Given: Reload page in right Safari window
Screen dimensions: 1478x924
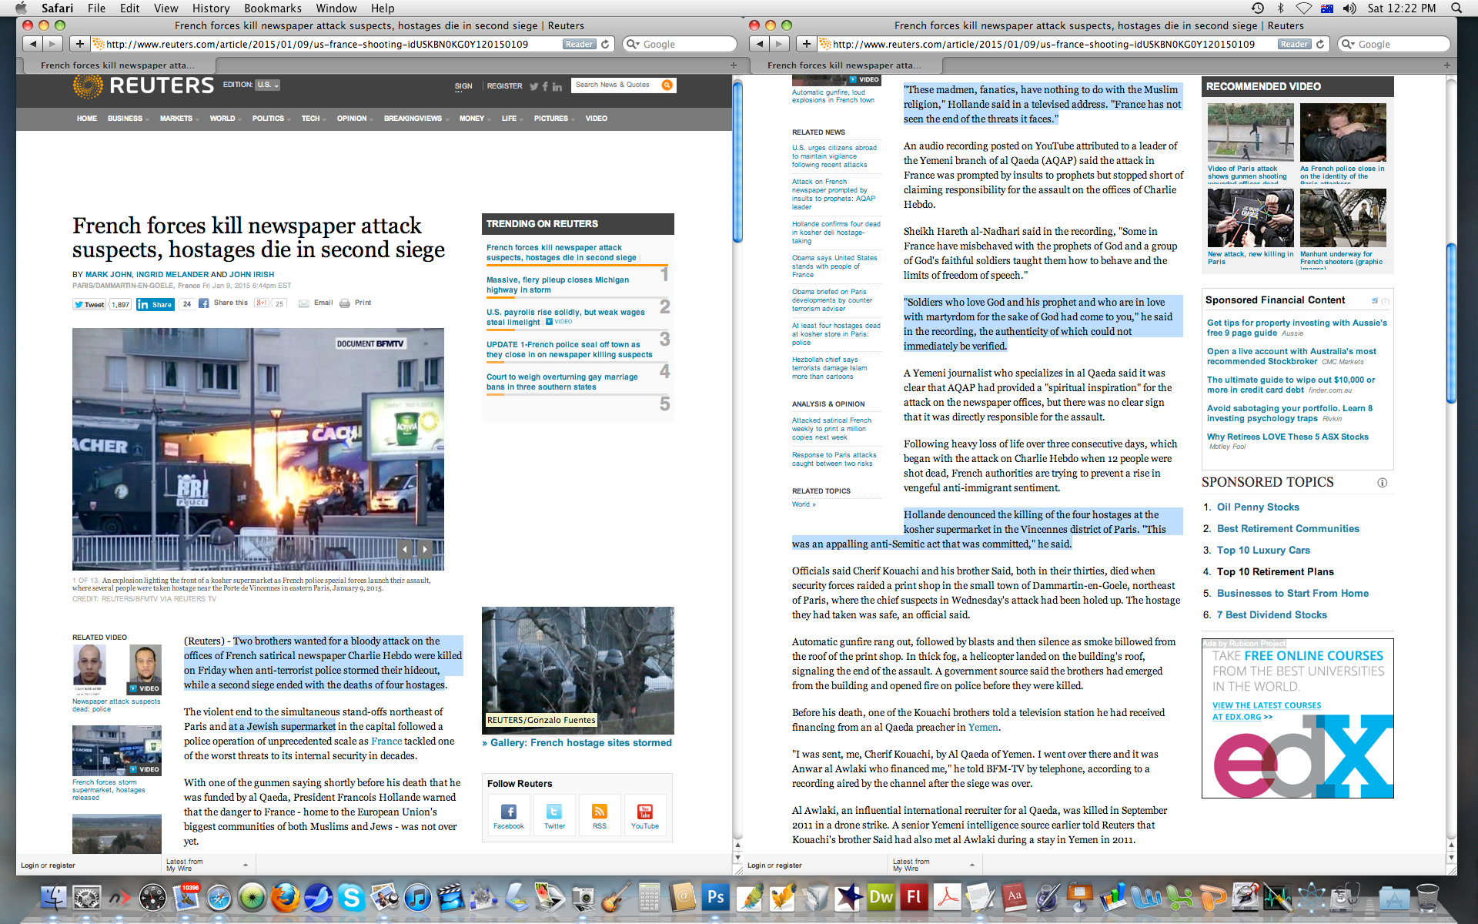Looking at the screenshot, I should (1320, 44).
